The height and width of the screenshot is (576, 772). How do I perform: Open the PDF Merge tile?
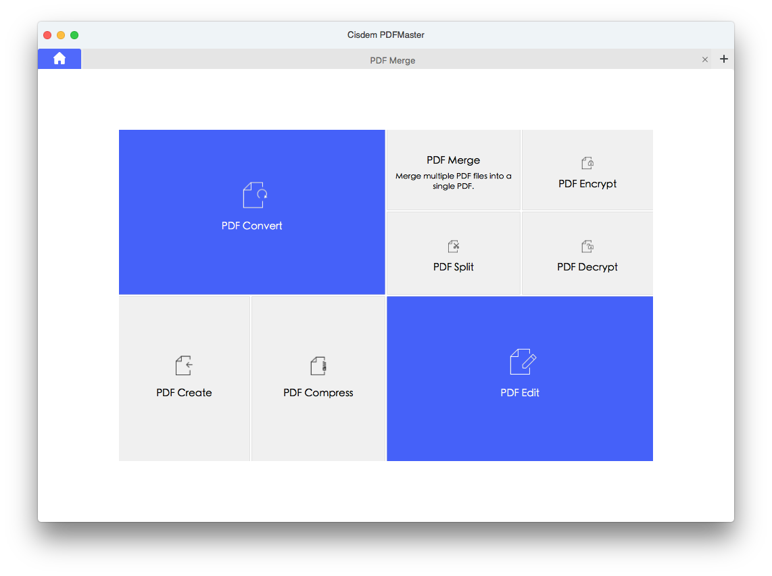tap(453, 169)
